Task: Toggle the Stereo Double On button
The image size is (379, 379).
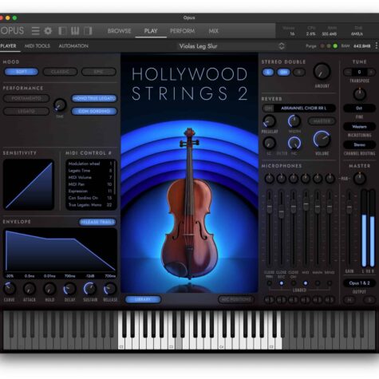Action: (x=283, y=72)
